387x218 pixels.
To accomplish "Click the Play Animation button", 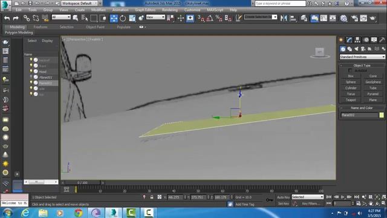I will pos(343,197).
